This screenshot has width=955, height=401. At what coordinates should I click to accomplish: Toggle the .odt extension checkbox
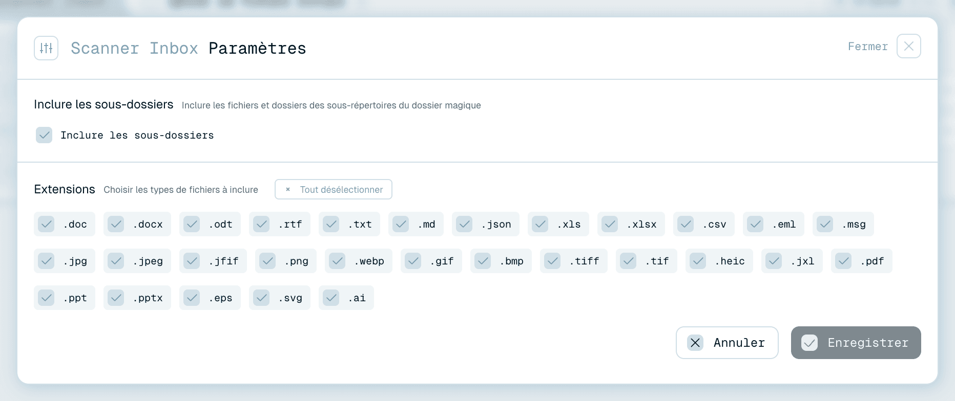pos(192,224)
